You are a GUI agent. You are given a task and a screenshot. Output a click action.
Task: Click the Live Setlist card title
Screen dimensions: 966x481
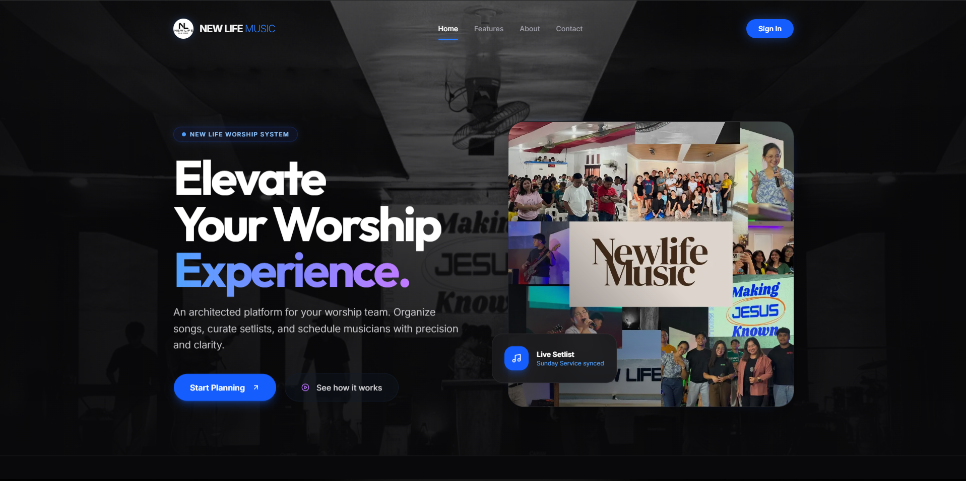[555, 354]
